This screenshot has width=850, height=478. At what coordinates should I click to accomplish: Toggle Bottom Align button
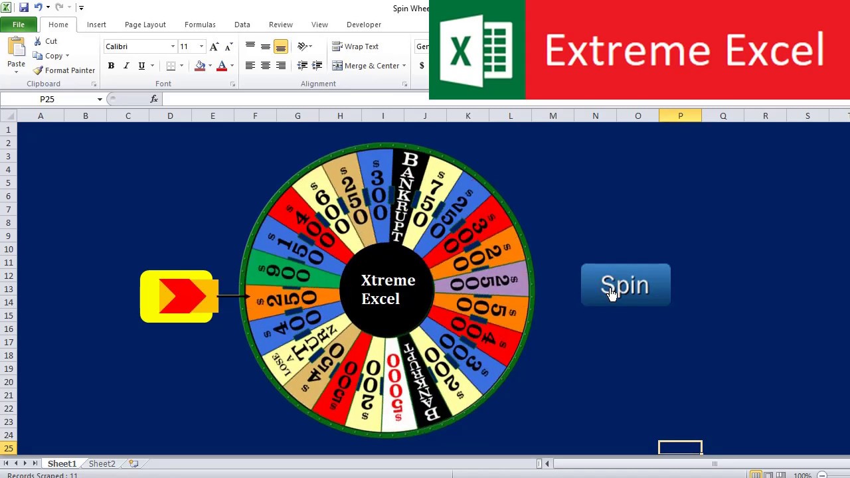point(281,46)
